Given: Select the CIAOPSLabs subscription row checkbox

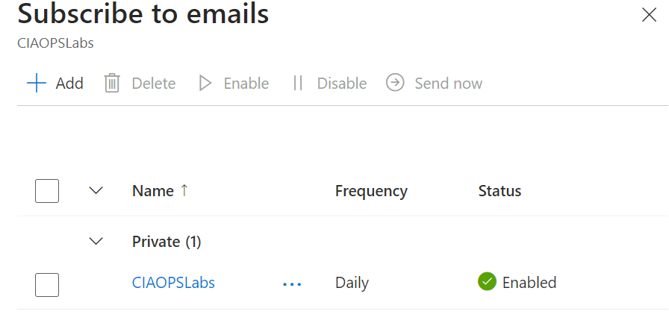Looking at the screenshot, I should [47, 284].
